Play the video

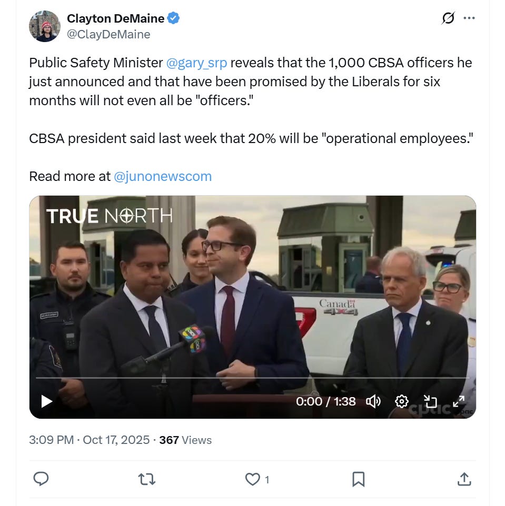(47, 401)
